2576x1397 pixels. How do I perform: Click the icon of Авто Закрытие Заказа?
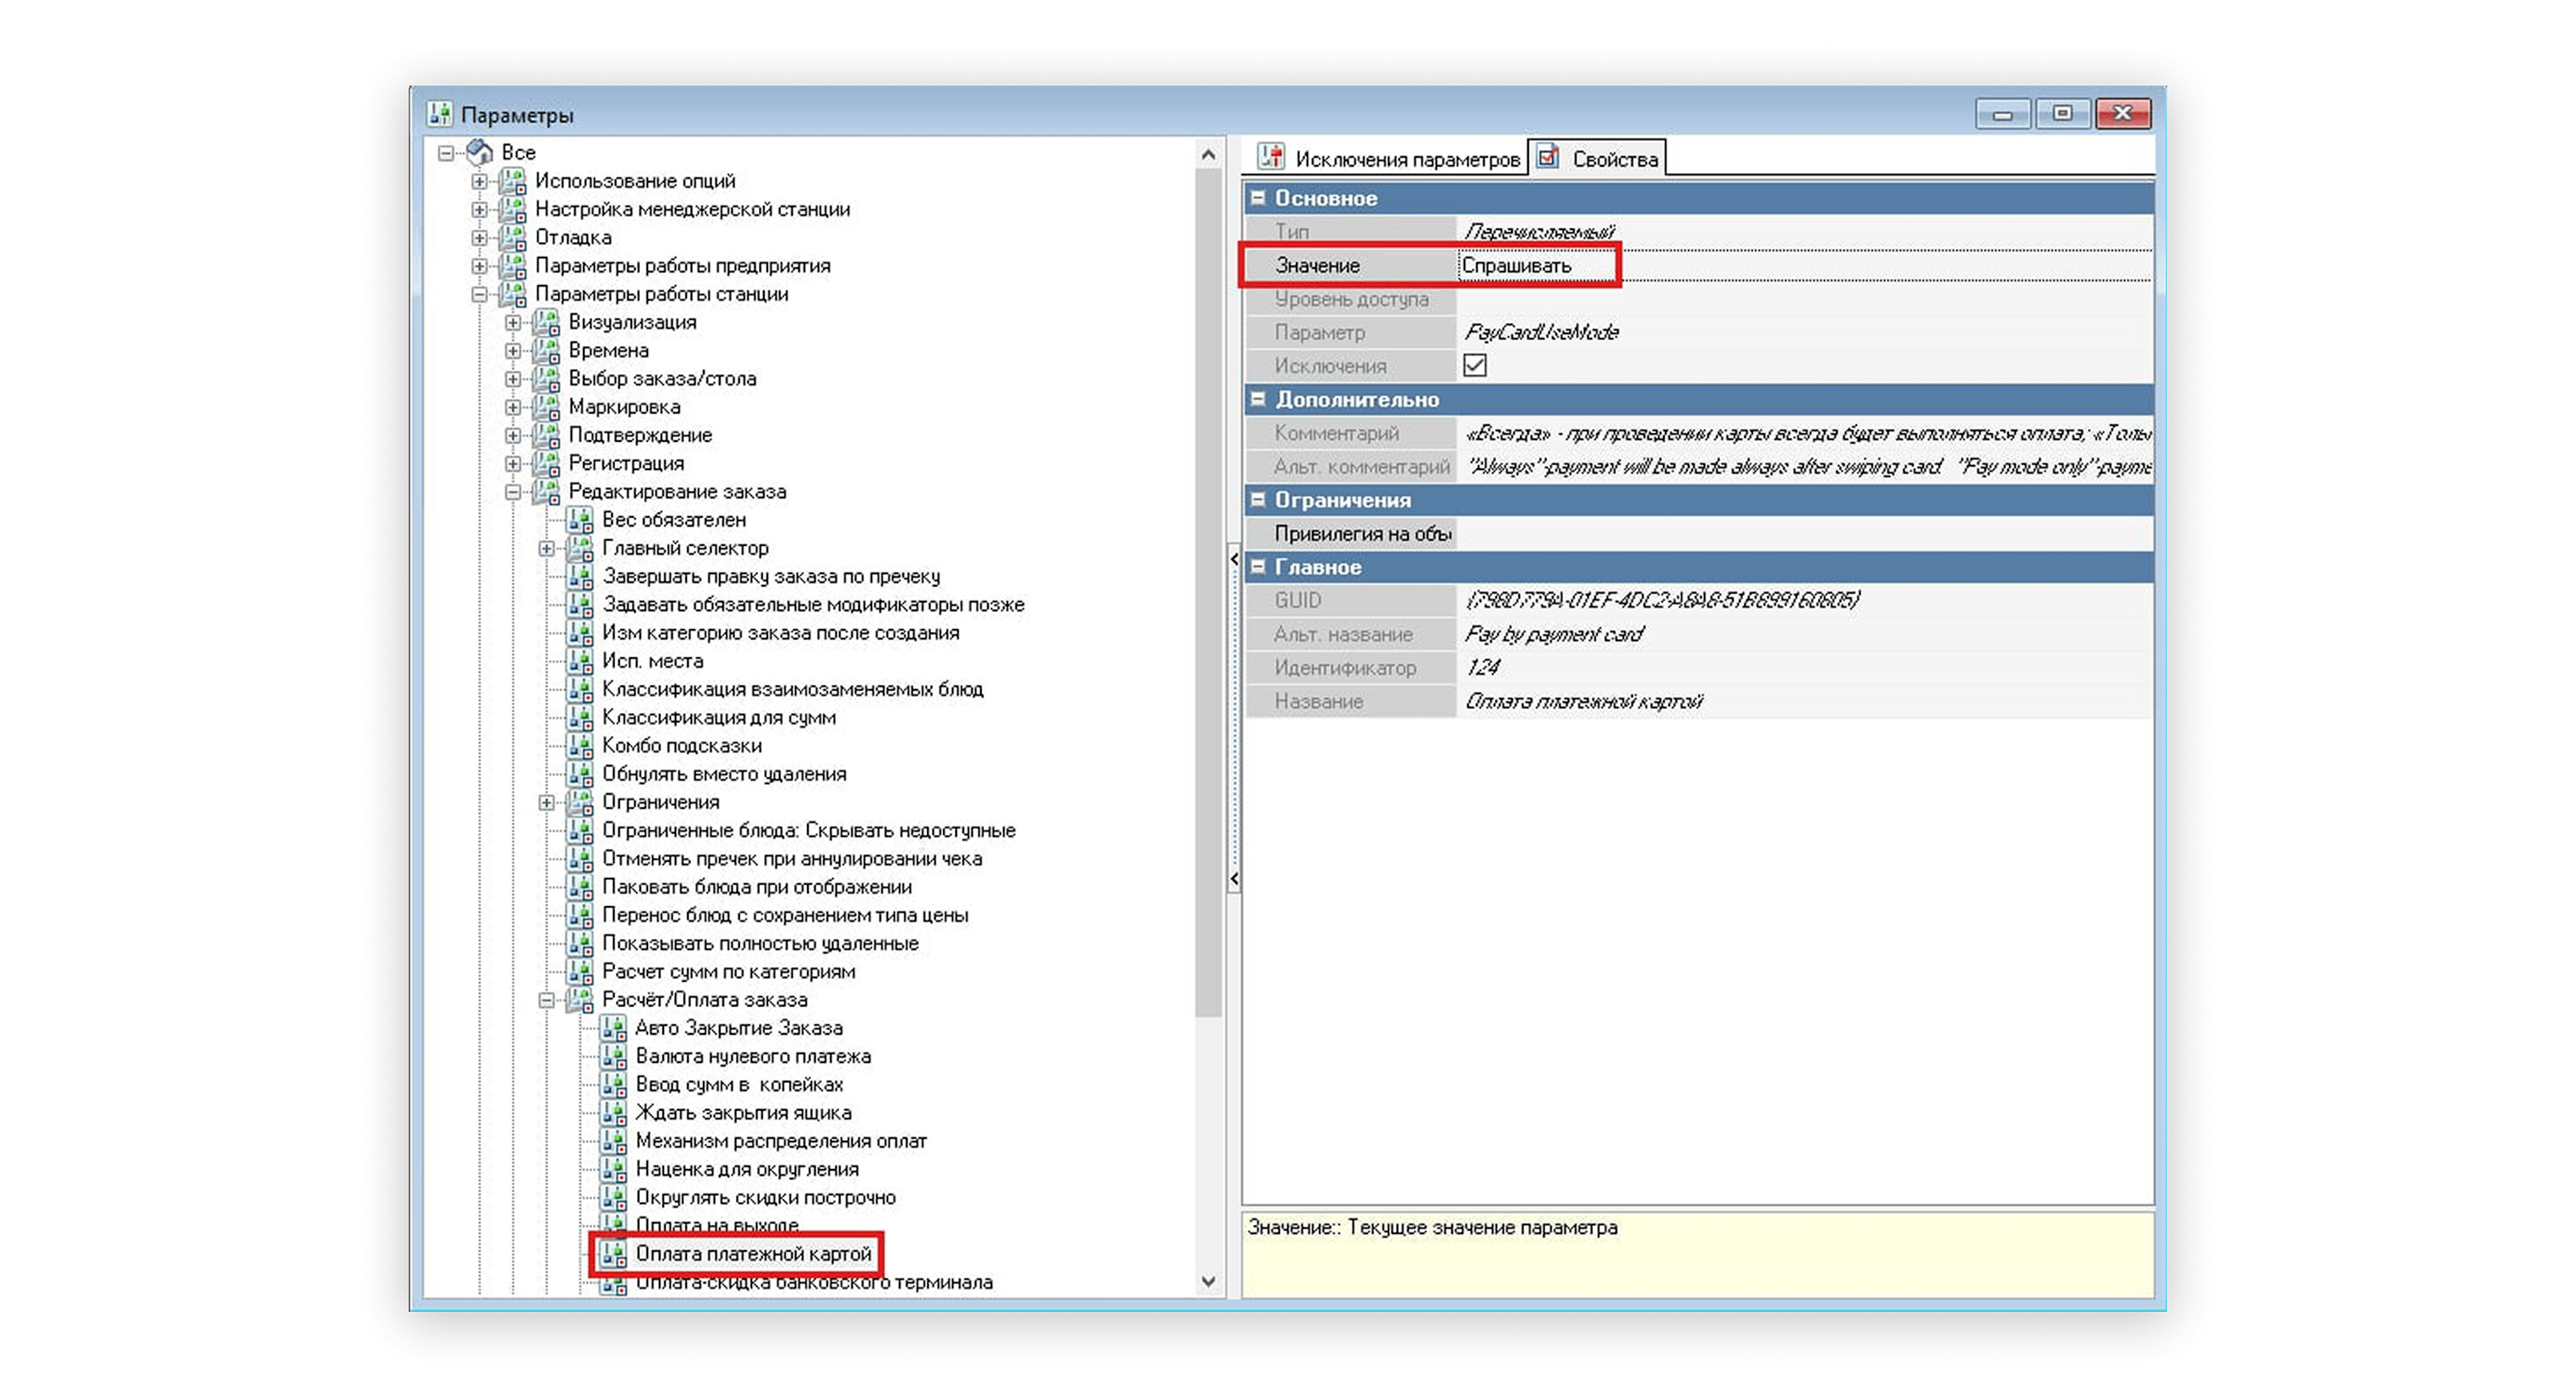click(613, 1028)
